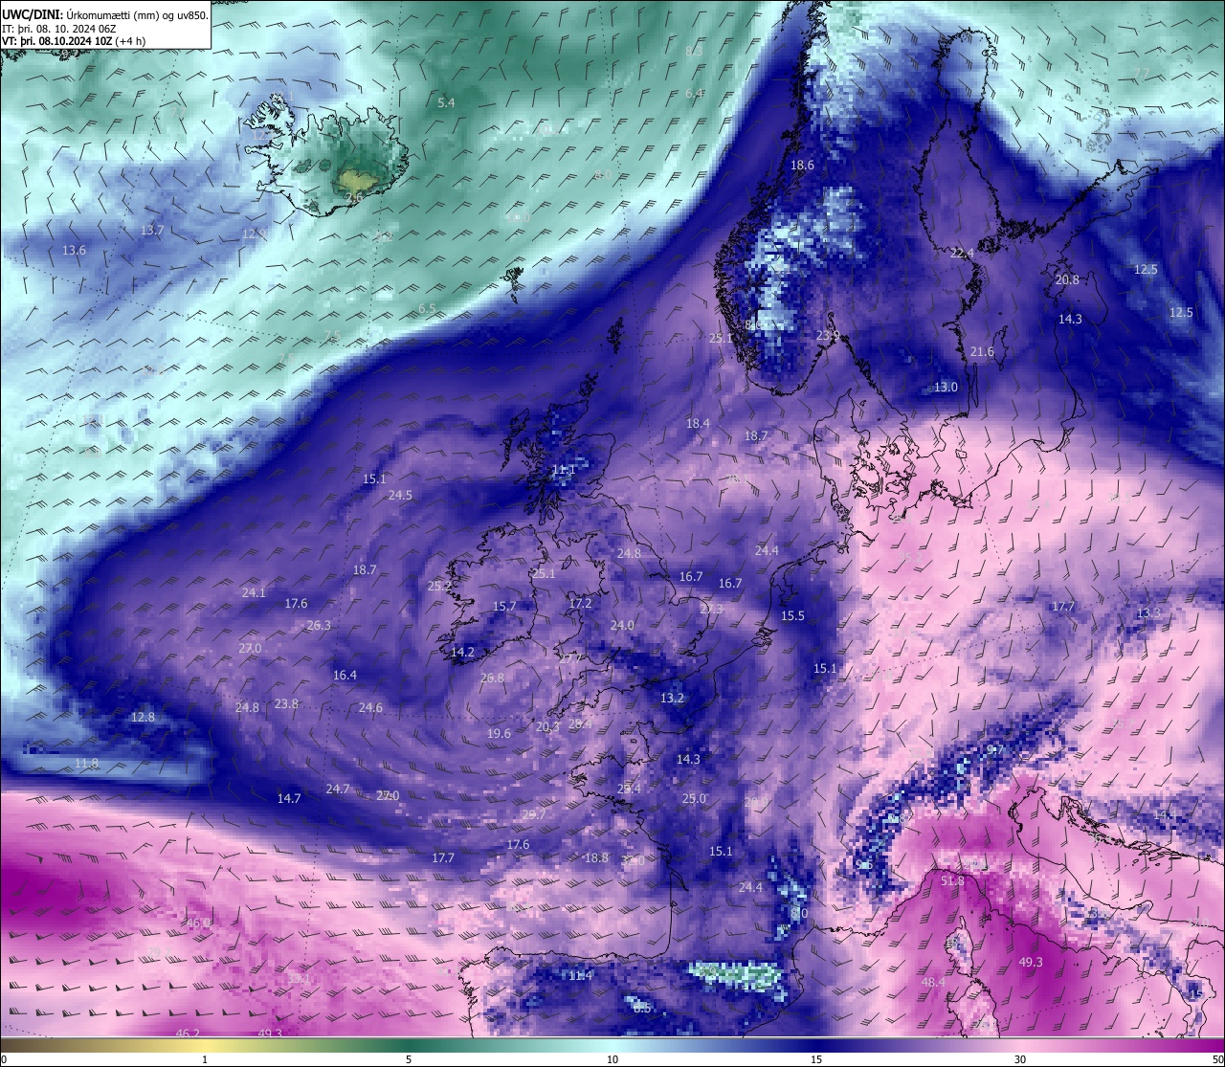
Task: Click the 25.2 value west of Ireland
Action: pyautogui.click(x=439, y=586)
